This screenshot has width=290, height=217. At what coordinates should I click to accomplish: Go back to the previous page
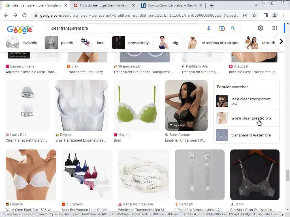pos(6,15)
